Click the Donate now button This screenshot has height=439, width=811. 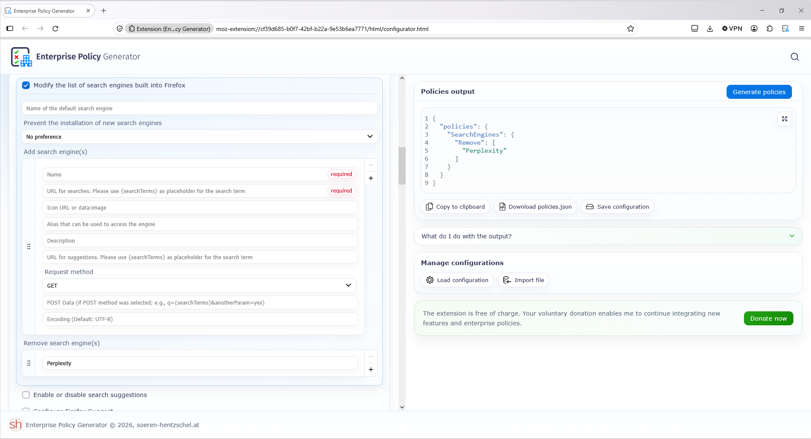point(768,319)
